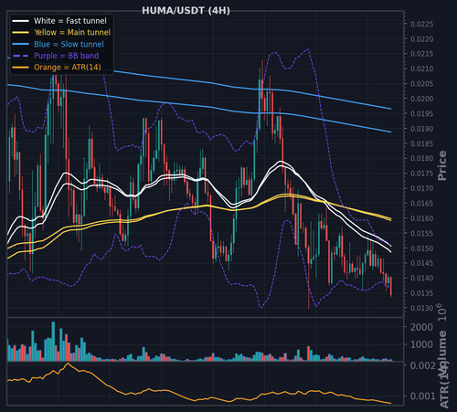The height and width of the screenshot is (412, 457).
Task: Click the purple dashed line sample in legend
Action: 20,56
